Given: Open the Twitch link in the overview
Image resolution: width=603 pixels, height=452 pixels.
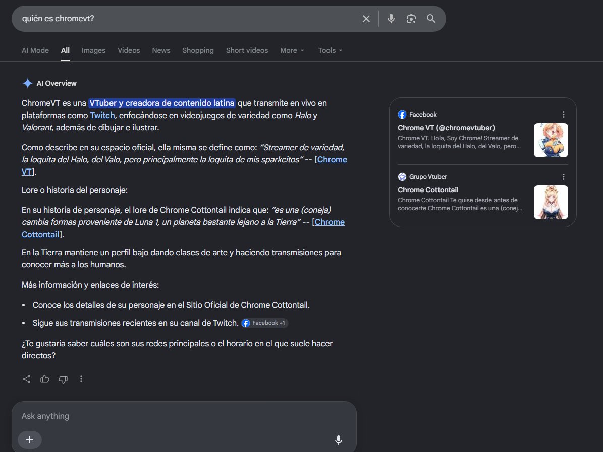Looking at the screenshot, I should click(x=102, y=116).
